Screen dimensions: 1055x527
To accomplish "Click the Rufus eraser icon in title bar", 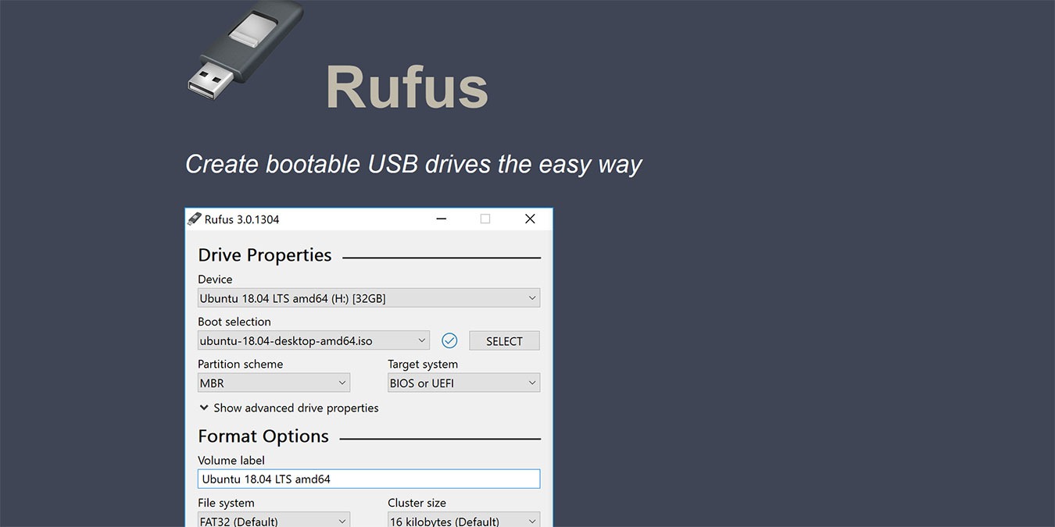I will (x=195, y=219).
